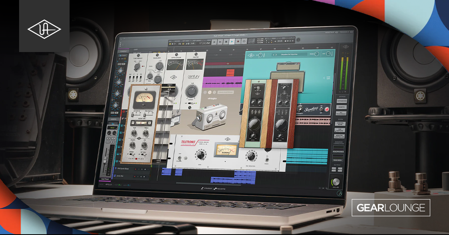Open the Showtime '64 Tube Amp preset menu
The width and height of the screenshot is (449, 235).
pos(289,55)
